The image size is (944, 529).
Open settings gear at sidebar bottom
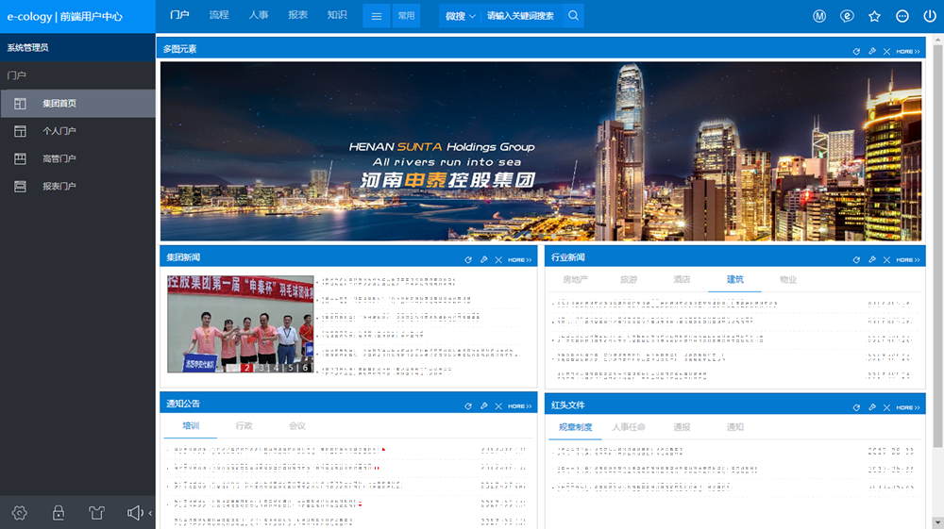pos(19,513)
